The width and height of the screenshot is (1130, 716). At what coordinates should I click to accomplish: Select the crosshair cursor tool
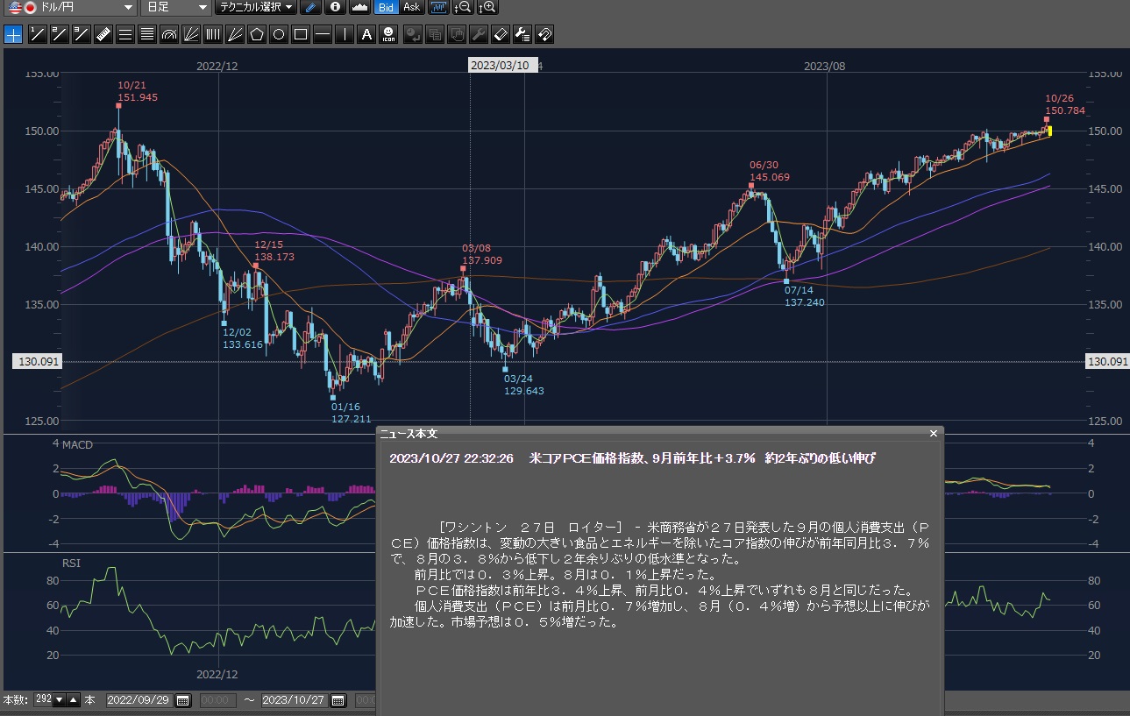[13, 35]
